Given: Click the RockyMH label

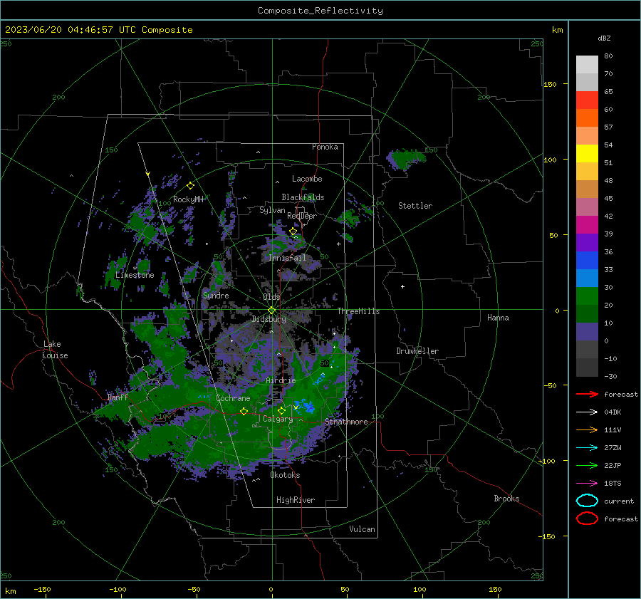Looking at the screenshot, I should pyautogui.click(x=188, y=199).
